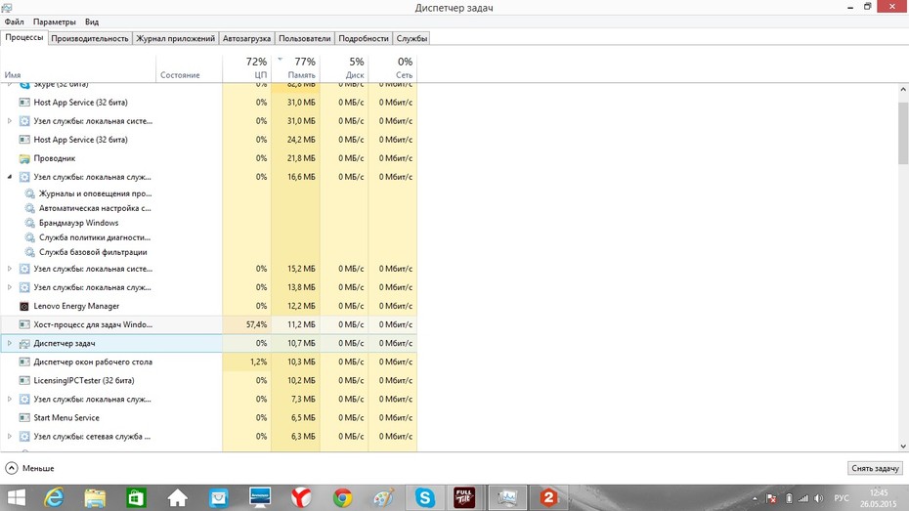Open the Home app in taskbar
The height and width of the screenshot is (511, 909).
pyautogui.click(x=177, y=497)
